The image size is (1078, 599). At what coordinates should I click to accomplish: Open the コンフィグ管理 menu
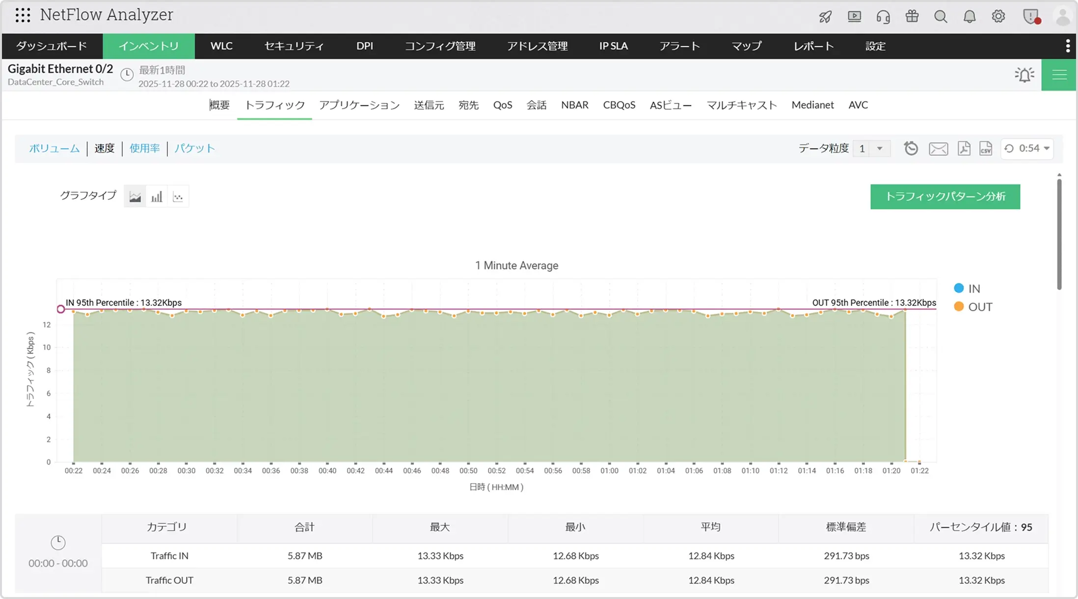tap(440, 46)
